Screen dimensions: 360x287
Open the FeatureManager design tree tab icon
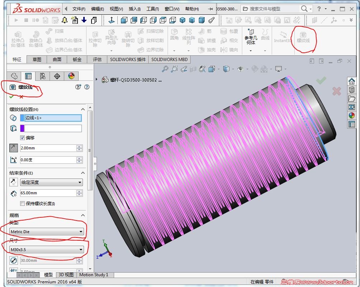14,76
